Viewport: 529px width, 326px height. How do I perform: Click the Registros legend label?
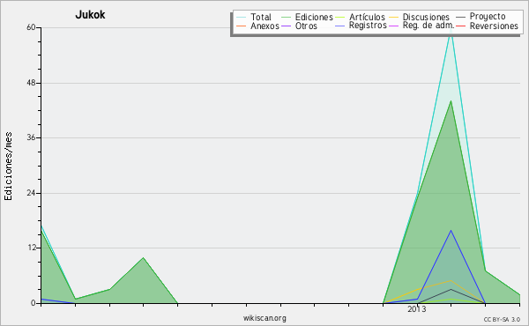tap(368, 26)
